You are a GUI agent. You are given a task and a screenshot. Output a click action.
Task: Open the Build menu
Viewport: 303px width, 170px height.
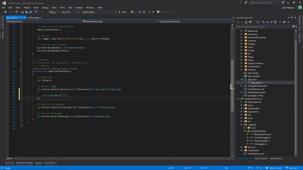pos(36,8)
